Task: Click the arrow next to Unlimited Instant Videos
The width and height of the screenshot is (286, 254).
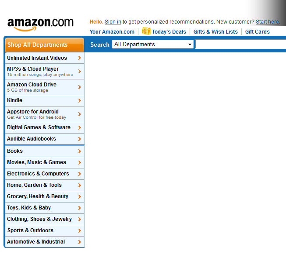Action: point(79,58)
